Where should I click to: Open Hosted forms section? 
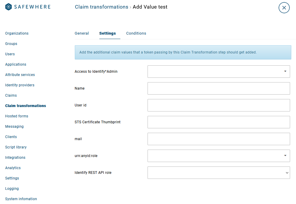point(17,116)
